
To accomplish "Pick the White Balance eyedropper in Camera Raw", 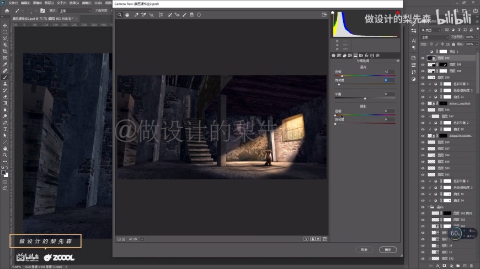I will [136, 15].
